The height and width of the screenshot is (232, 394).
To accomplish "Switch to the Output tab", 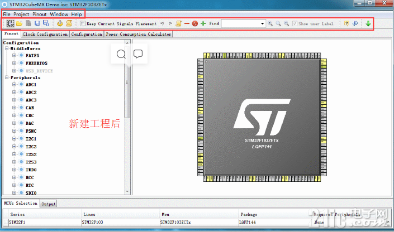I will [49, 204].
